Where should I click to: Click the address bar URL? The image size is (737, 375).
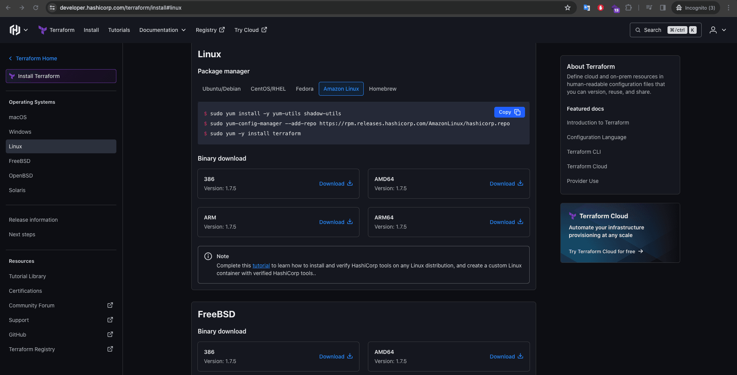[121, 8]
